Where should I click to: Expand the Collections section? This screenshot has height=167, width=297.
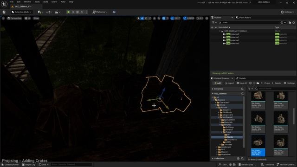(x=213, y=159)
